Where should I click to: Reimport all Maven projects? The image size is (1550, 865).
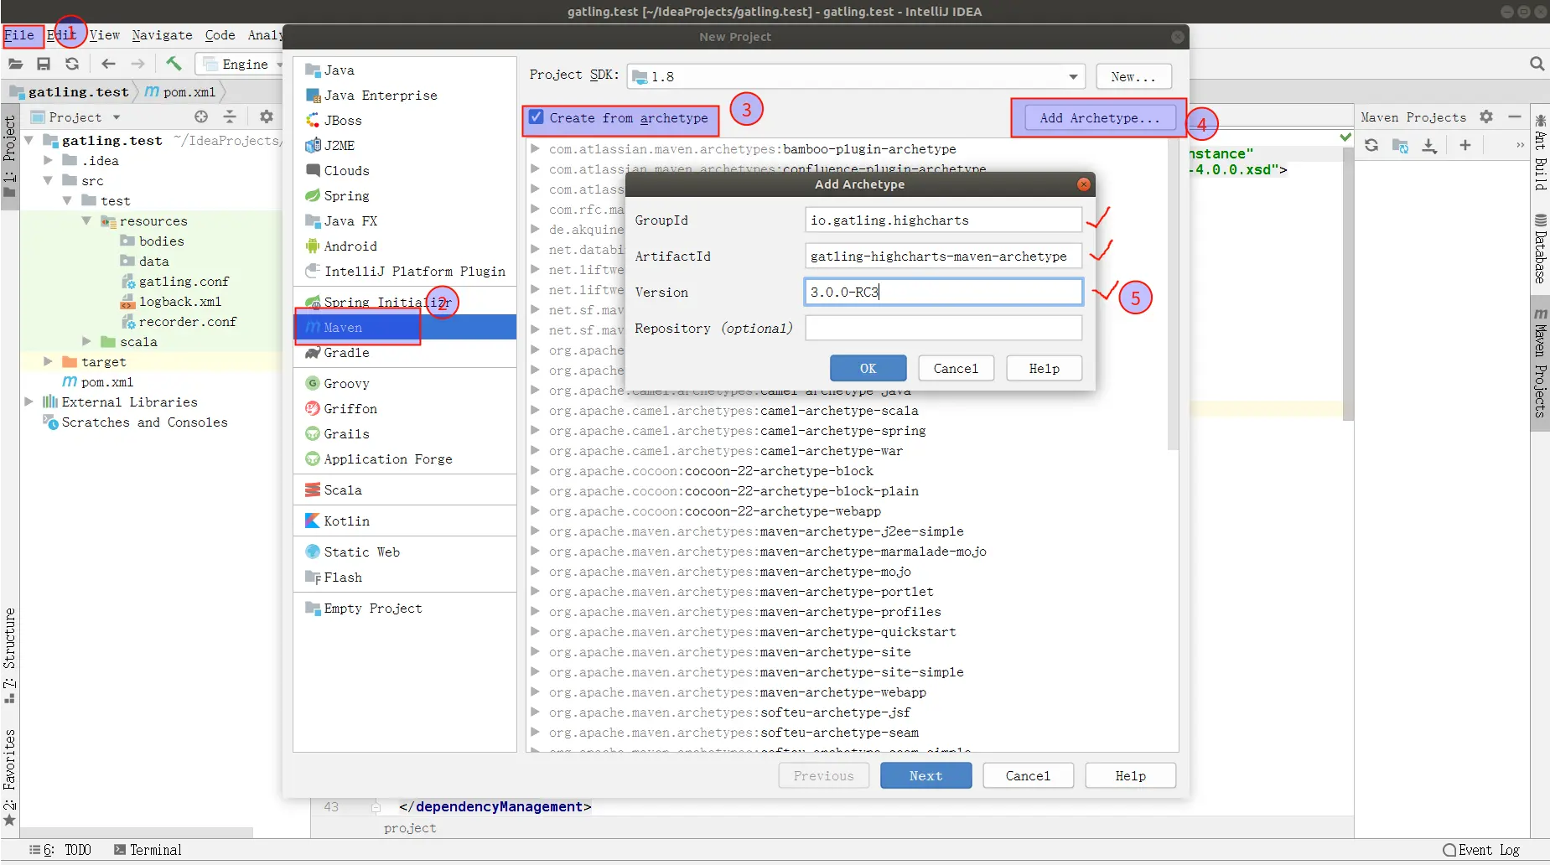(x=1371, y=145)
